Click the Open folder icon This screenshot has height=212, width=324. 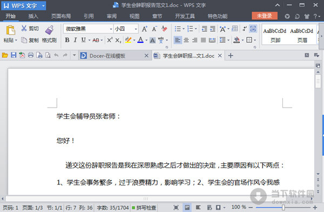tap(5, 55)
